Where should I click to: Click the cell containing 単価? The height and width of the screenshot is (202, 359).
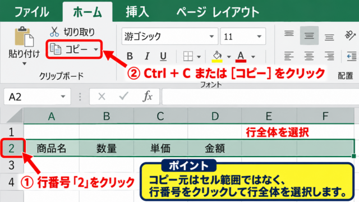[x=160, y=148]
